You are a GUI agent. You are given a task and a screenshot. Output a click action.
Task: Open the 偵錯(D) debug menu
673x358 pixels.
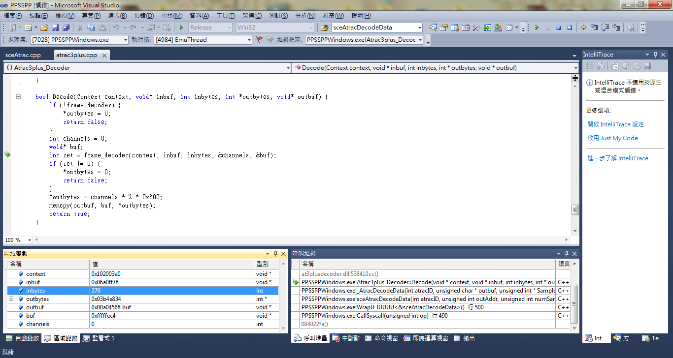click(x=144, y=16)
